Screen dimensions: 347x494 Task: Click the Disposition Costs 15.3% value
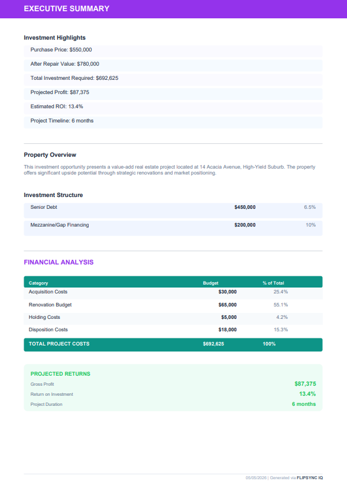(x=281, y=330)
